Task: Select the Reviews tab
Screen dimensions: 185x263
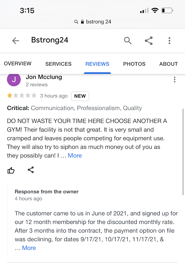Action: coord(97,64)
